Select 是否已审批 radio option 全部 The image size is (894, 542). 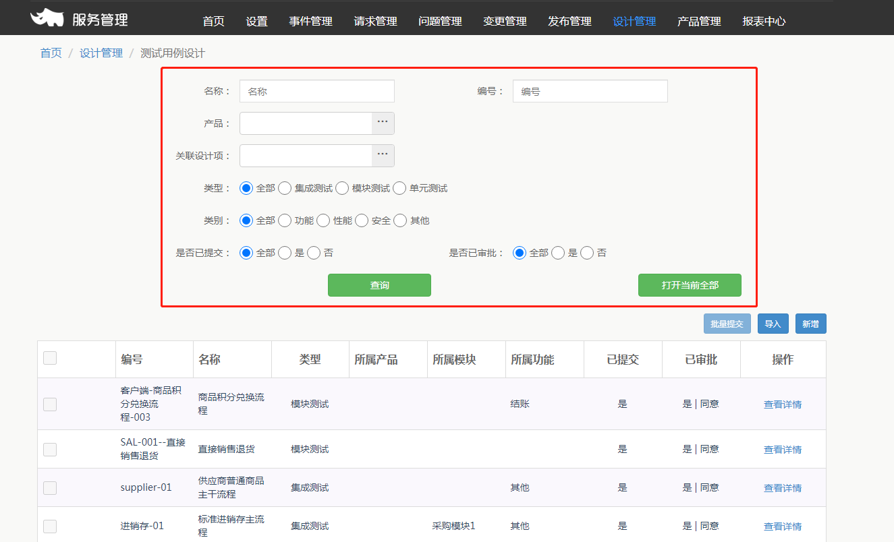520,253
